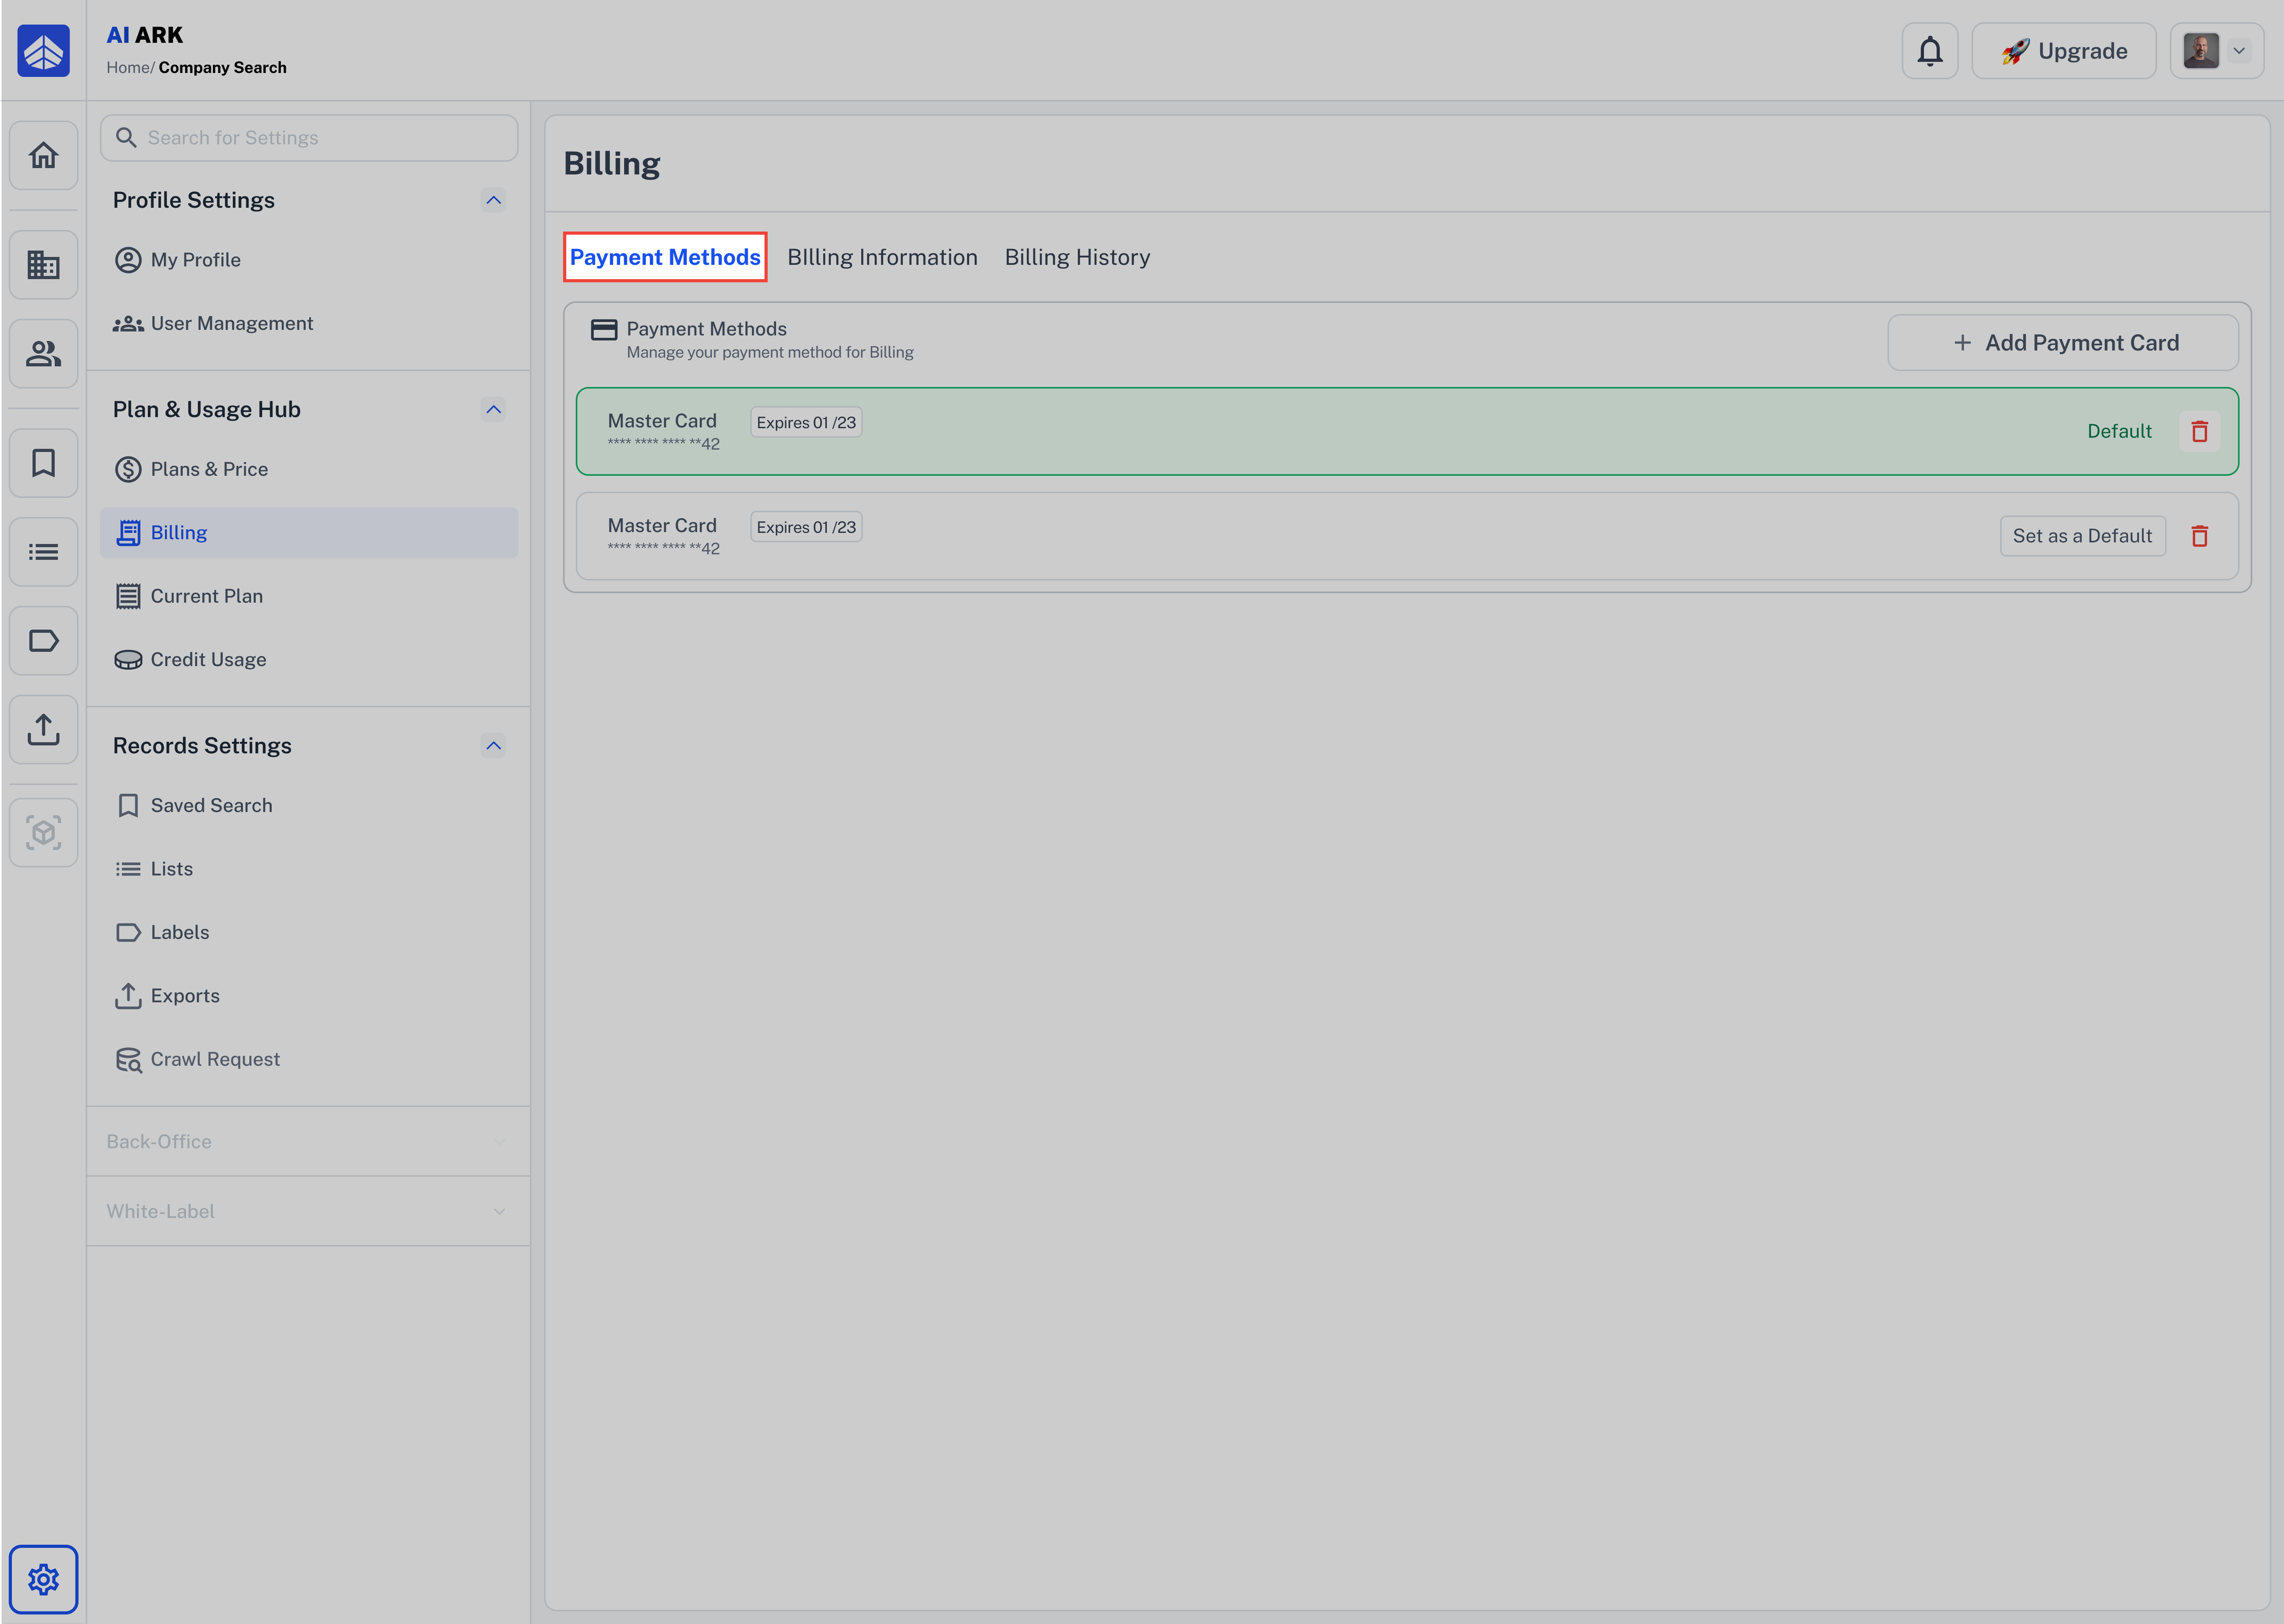
Task: Click the Search for Settings field
Action: (x=309, y=138)
